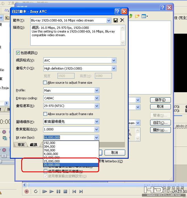The image size is (187, 198).
Task: Click the record button in transport controls
Action: [26, 191]
